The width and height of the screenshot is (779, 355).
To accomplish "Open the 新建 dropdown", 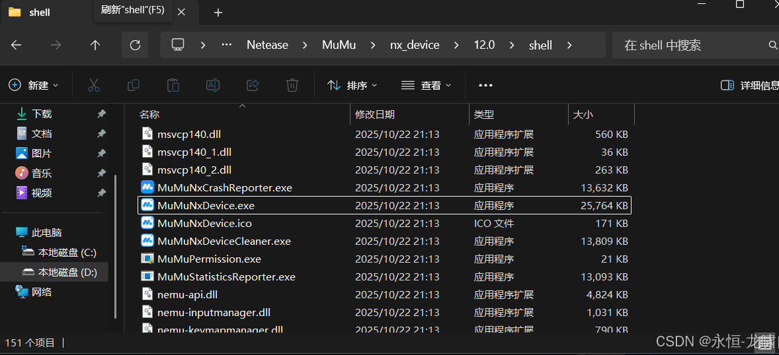I will (34, 85).
